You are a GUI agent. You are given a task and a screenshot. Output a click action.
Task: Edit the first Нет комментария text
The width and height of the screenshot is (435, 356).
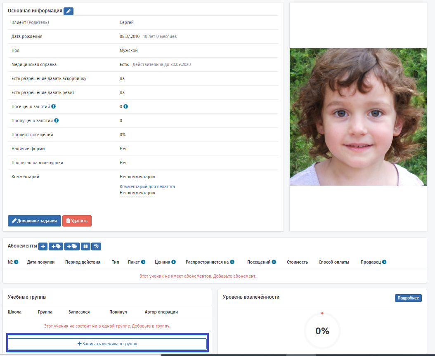[x=137, y=177]
